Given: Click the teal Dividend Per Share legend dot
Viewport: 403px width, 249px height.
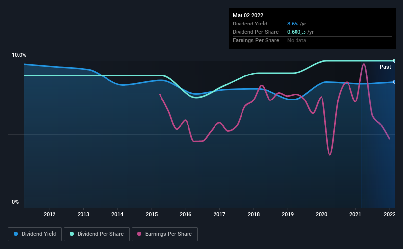Looking at the screenshot, I should coord(72,234).
